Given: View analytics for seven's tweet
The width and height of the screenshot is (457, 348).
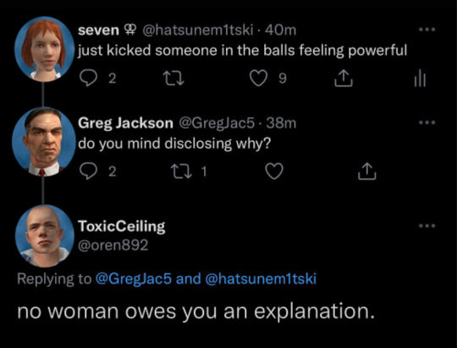Looking at the screenshot, I should [x=420, y=79].
